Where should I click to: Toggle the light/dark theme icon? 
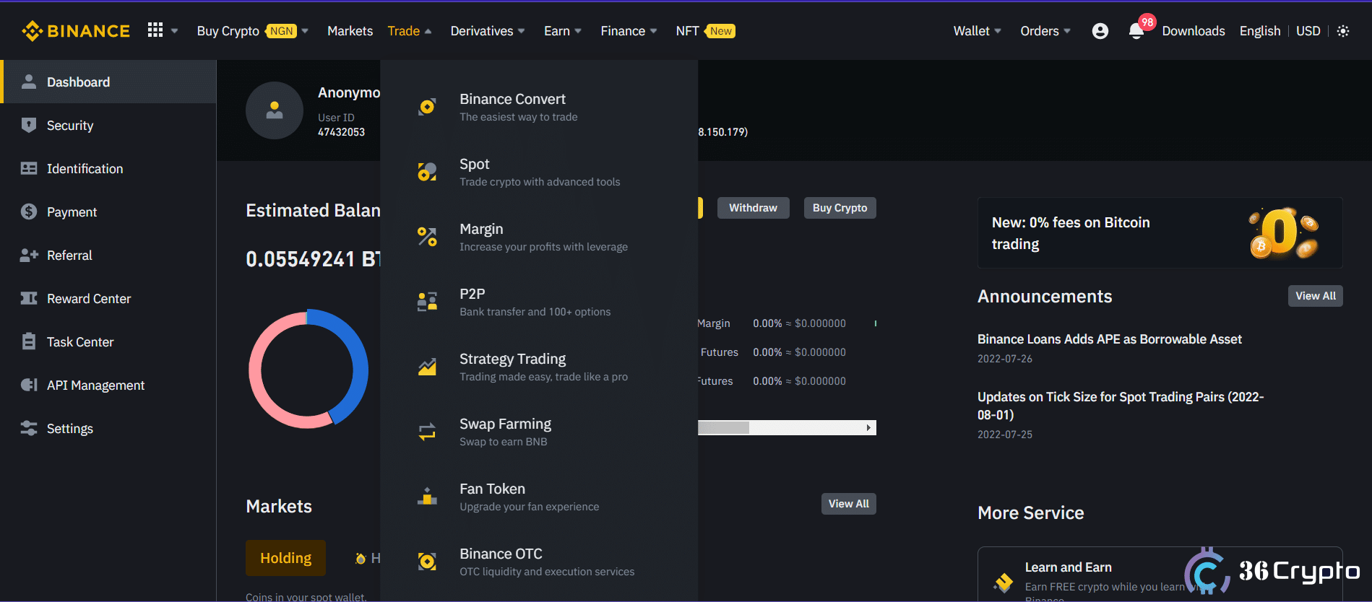1342,31
